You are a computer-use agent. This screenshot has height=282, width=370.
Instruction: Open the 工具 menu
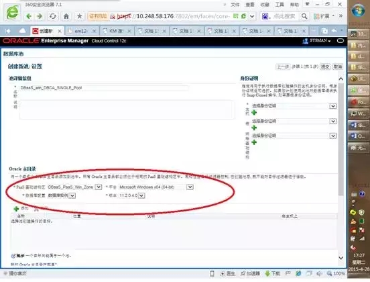(x=280, y=5)
